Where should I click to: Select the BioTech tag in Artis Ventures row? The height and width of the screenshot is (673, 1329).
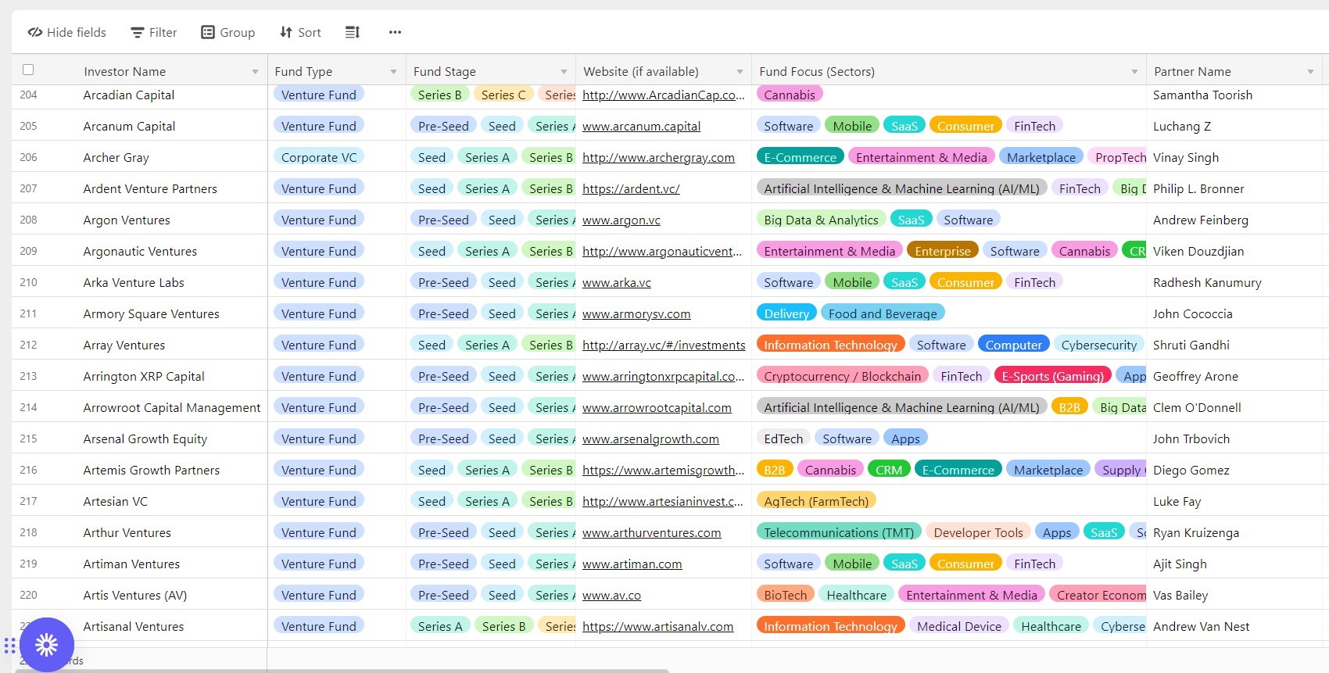pos(785,595)
